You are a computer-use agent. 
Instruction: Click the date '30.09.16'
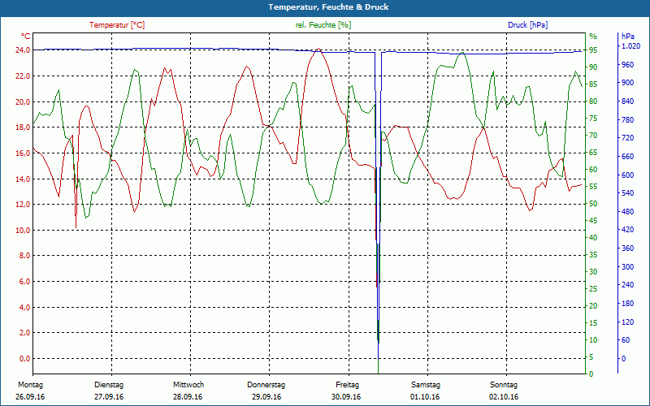click(346, 397)
